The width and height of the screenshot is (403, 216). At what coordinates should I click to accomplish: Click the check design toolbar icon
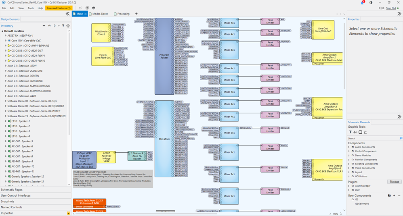pos(87,8)
